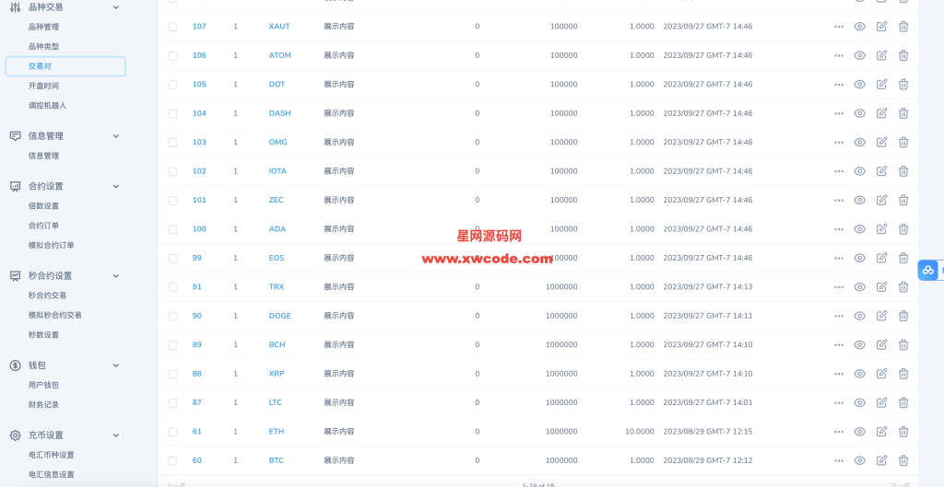The height and width of the screenshot is (487, 944).
Task: Check the box next to LTC row
Action: pos(172,403)
